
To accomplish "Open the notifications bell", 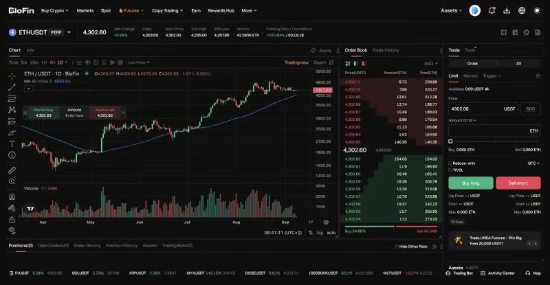I will (492, 10).
